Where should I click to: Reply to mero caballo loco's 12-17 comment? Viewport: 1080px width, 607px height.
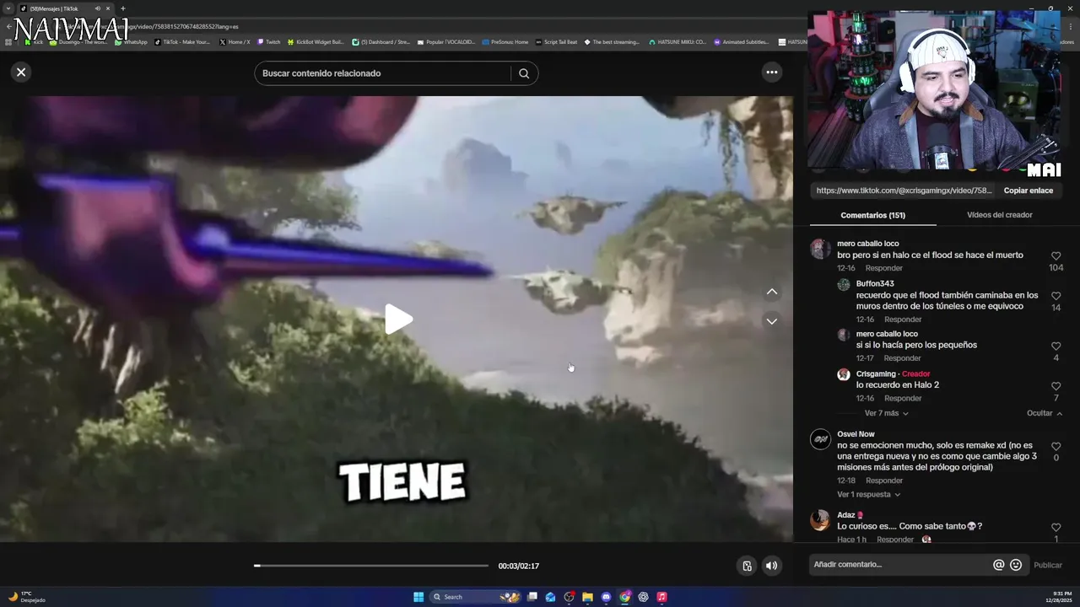click(903, 358)
